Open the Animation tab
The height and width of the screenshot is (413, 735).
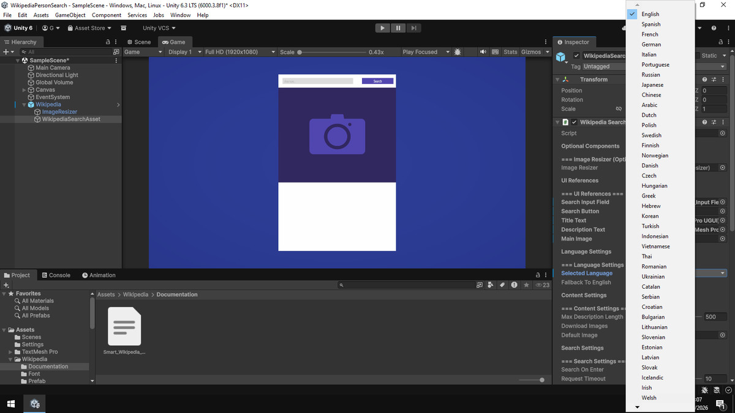tap(99, 275)
